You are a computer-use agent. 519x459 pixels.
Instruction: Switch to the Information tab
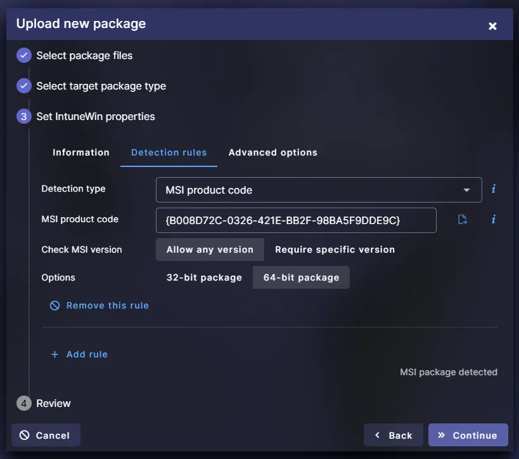[x=80, y=152]
